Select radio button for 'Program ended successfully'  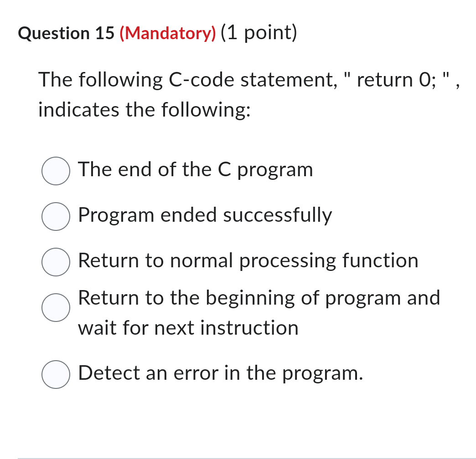point(56,217)
